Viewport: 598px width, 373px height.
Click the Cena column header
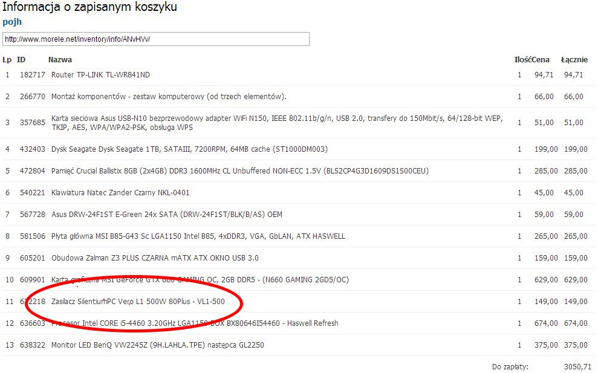pos(541,59)
